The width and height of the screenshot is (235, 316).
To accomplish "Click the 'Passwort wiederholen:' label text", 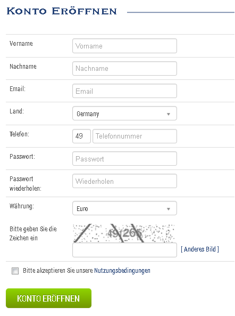I will [26, 184].
